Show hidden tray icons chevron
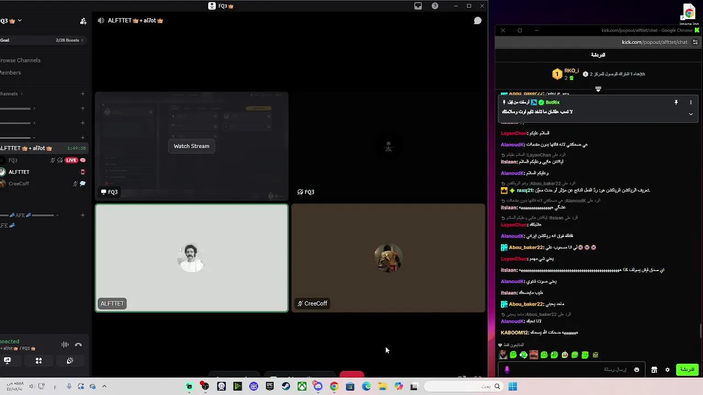Viewport: 703px width, 395px height. coord(104,387)
